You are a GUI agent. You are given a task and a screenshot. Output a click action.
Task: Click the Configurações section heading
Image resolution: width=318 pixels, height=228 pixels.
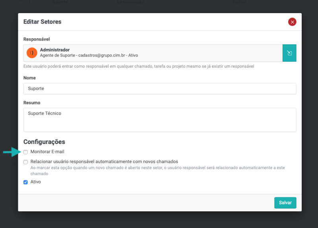(x=44, y=142)
